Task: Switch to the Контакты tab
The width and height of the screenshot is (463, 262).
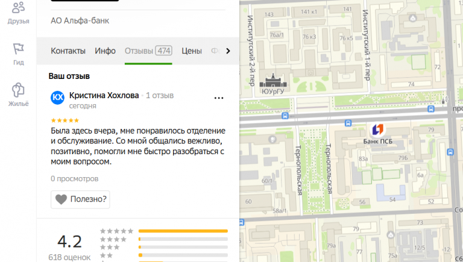Action: (x=68, y=51)
